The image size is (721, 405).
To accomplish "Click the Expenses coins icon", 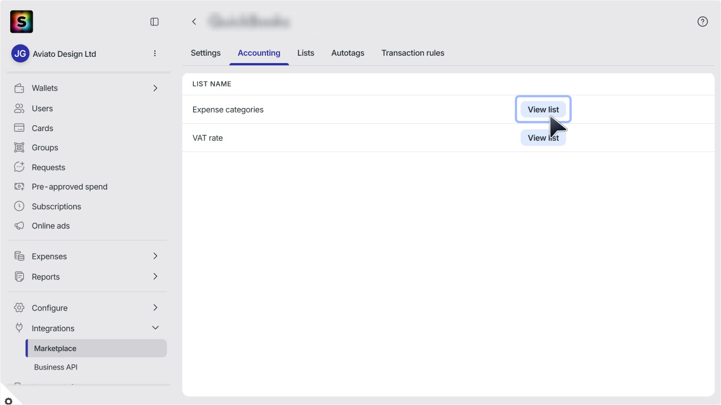I will (19, 256).
